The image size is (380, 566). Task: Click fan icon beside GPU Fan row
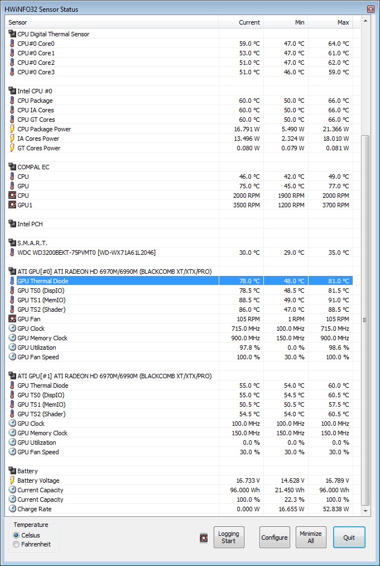click(x=12, y=318)
